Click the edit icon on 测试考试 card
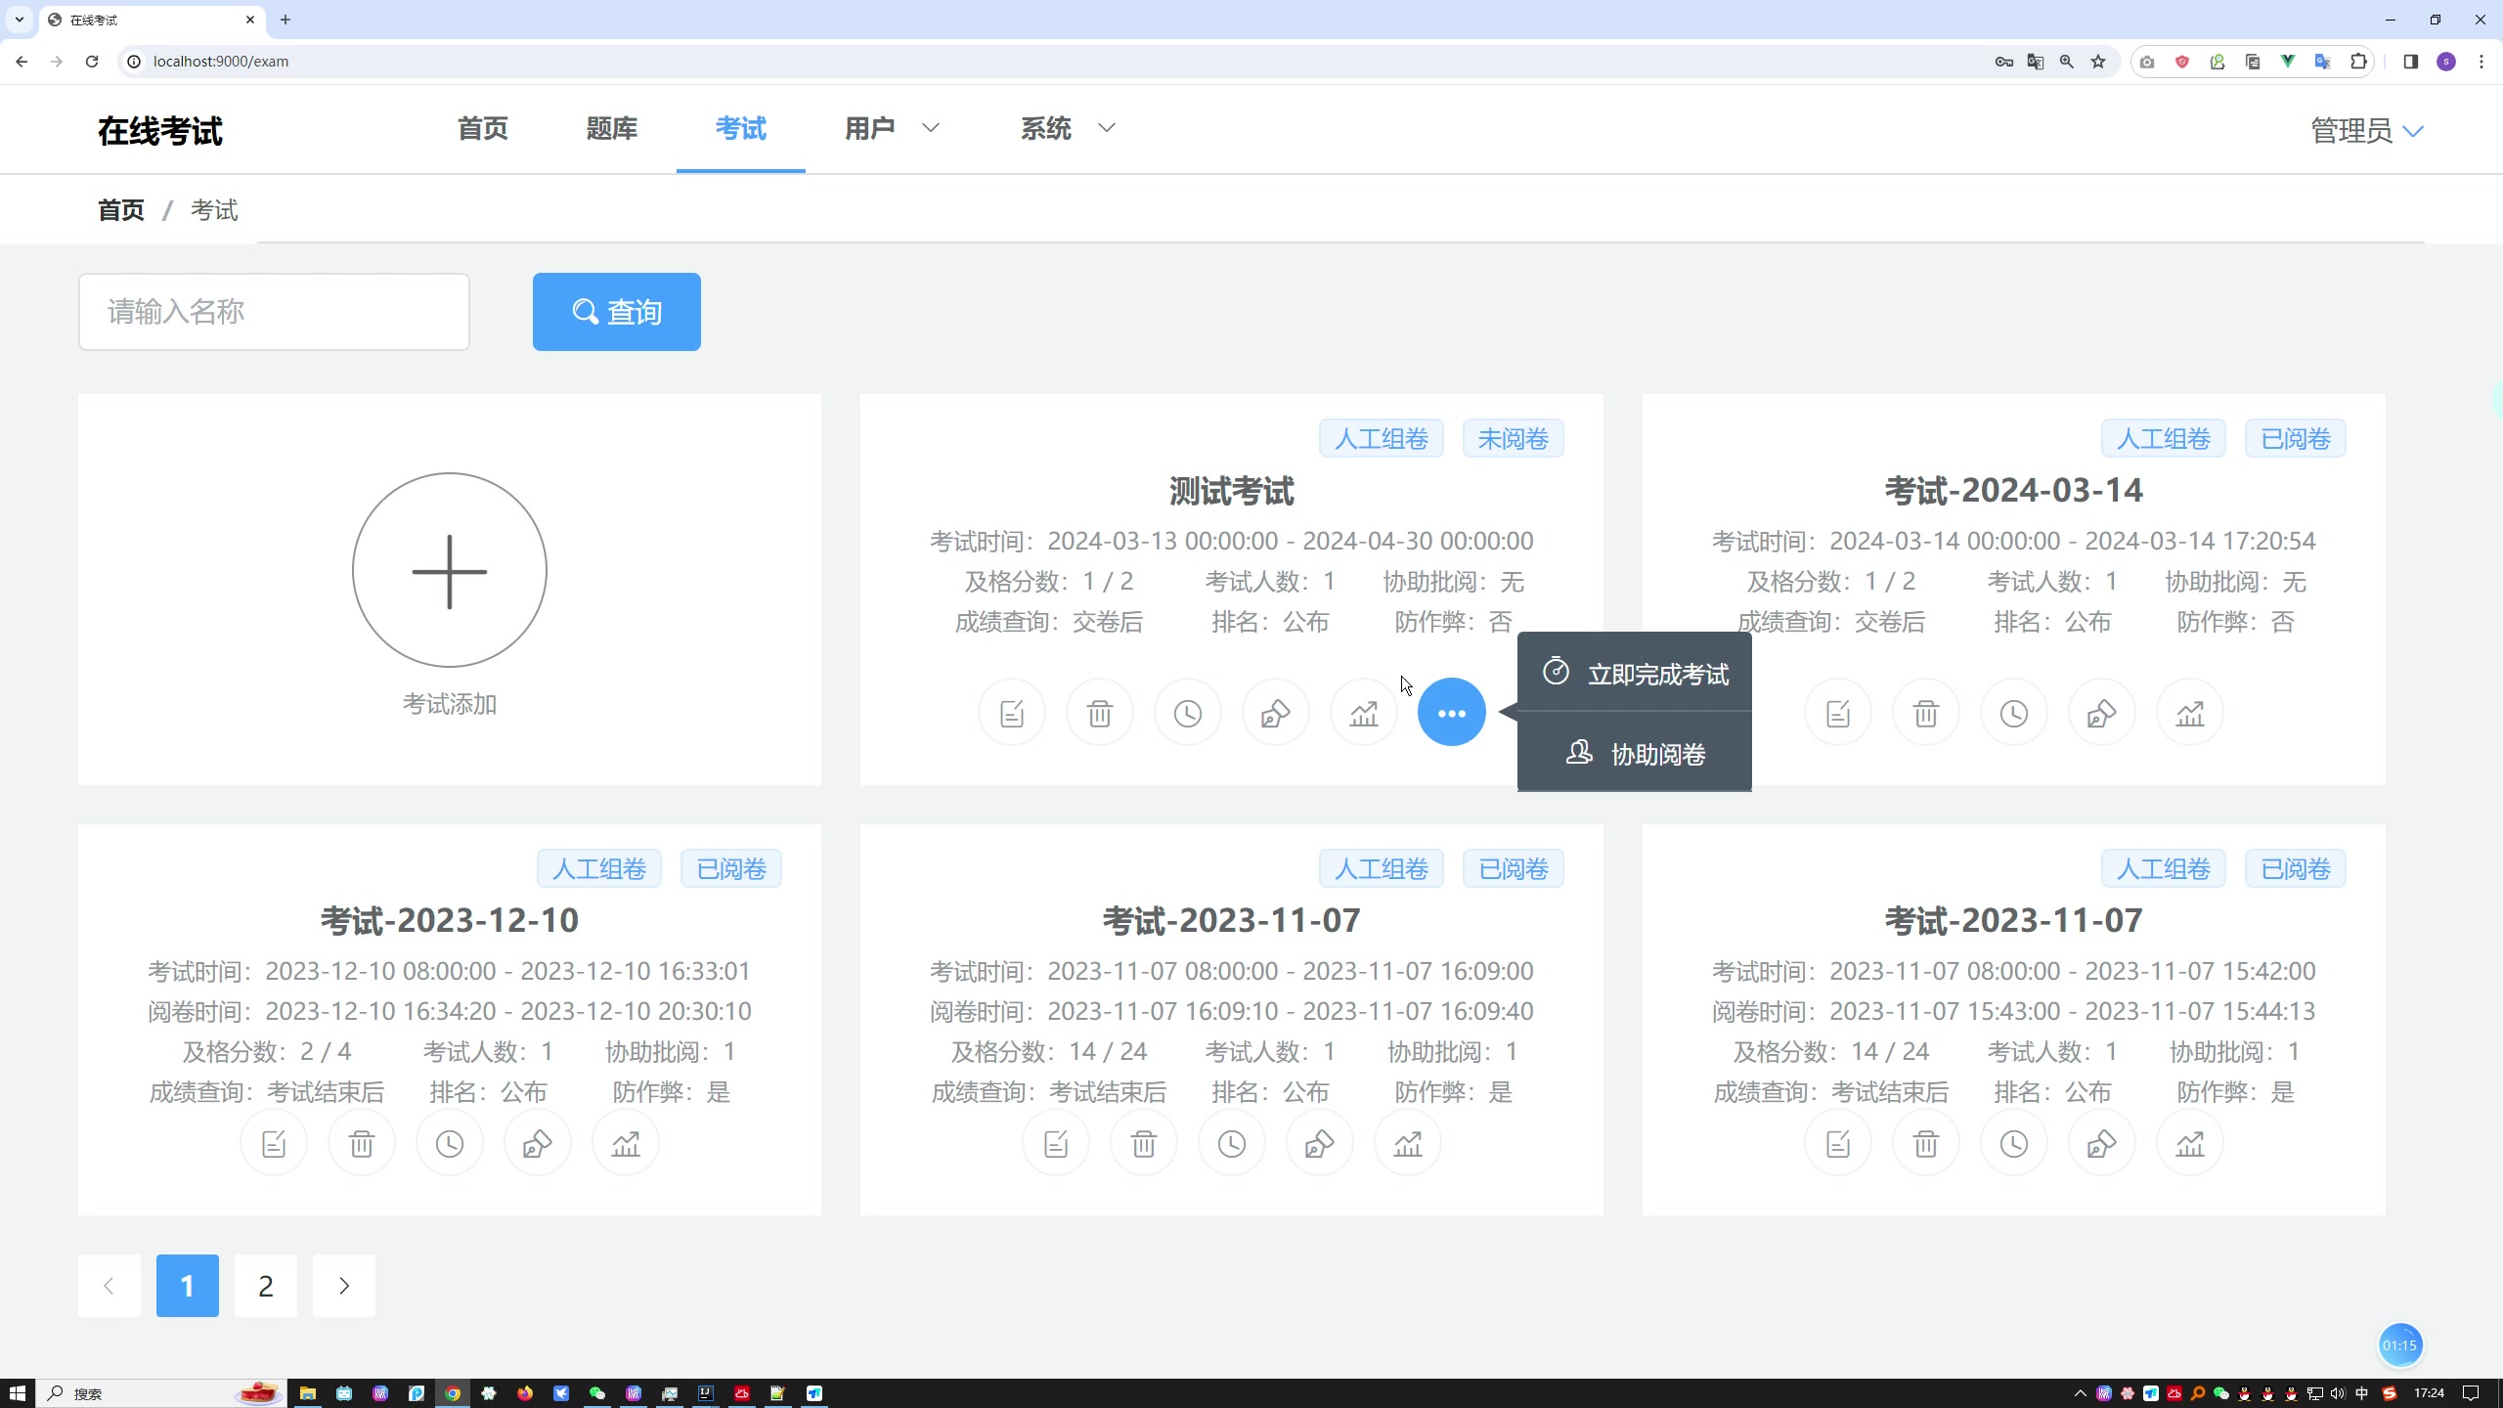This screenshot has height=1408, width=2503. 1012,713
